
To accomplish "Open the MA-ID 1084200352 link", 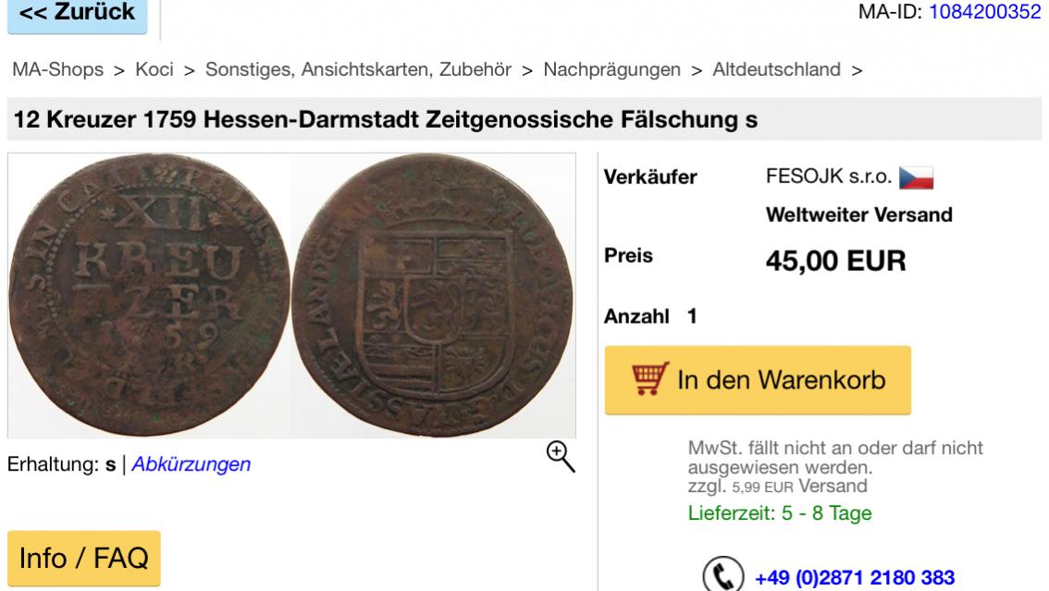I will point(985,12).
